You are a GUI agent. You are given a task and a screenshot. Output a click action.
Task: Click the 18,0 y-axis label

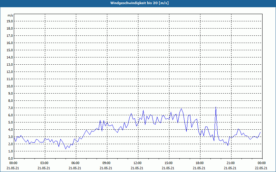9,29
